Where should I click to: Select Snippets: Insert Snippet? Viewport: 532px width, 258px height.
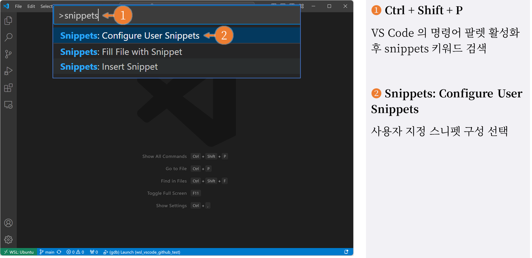[x=177, y=67]
